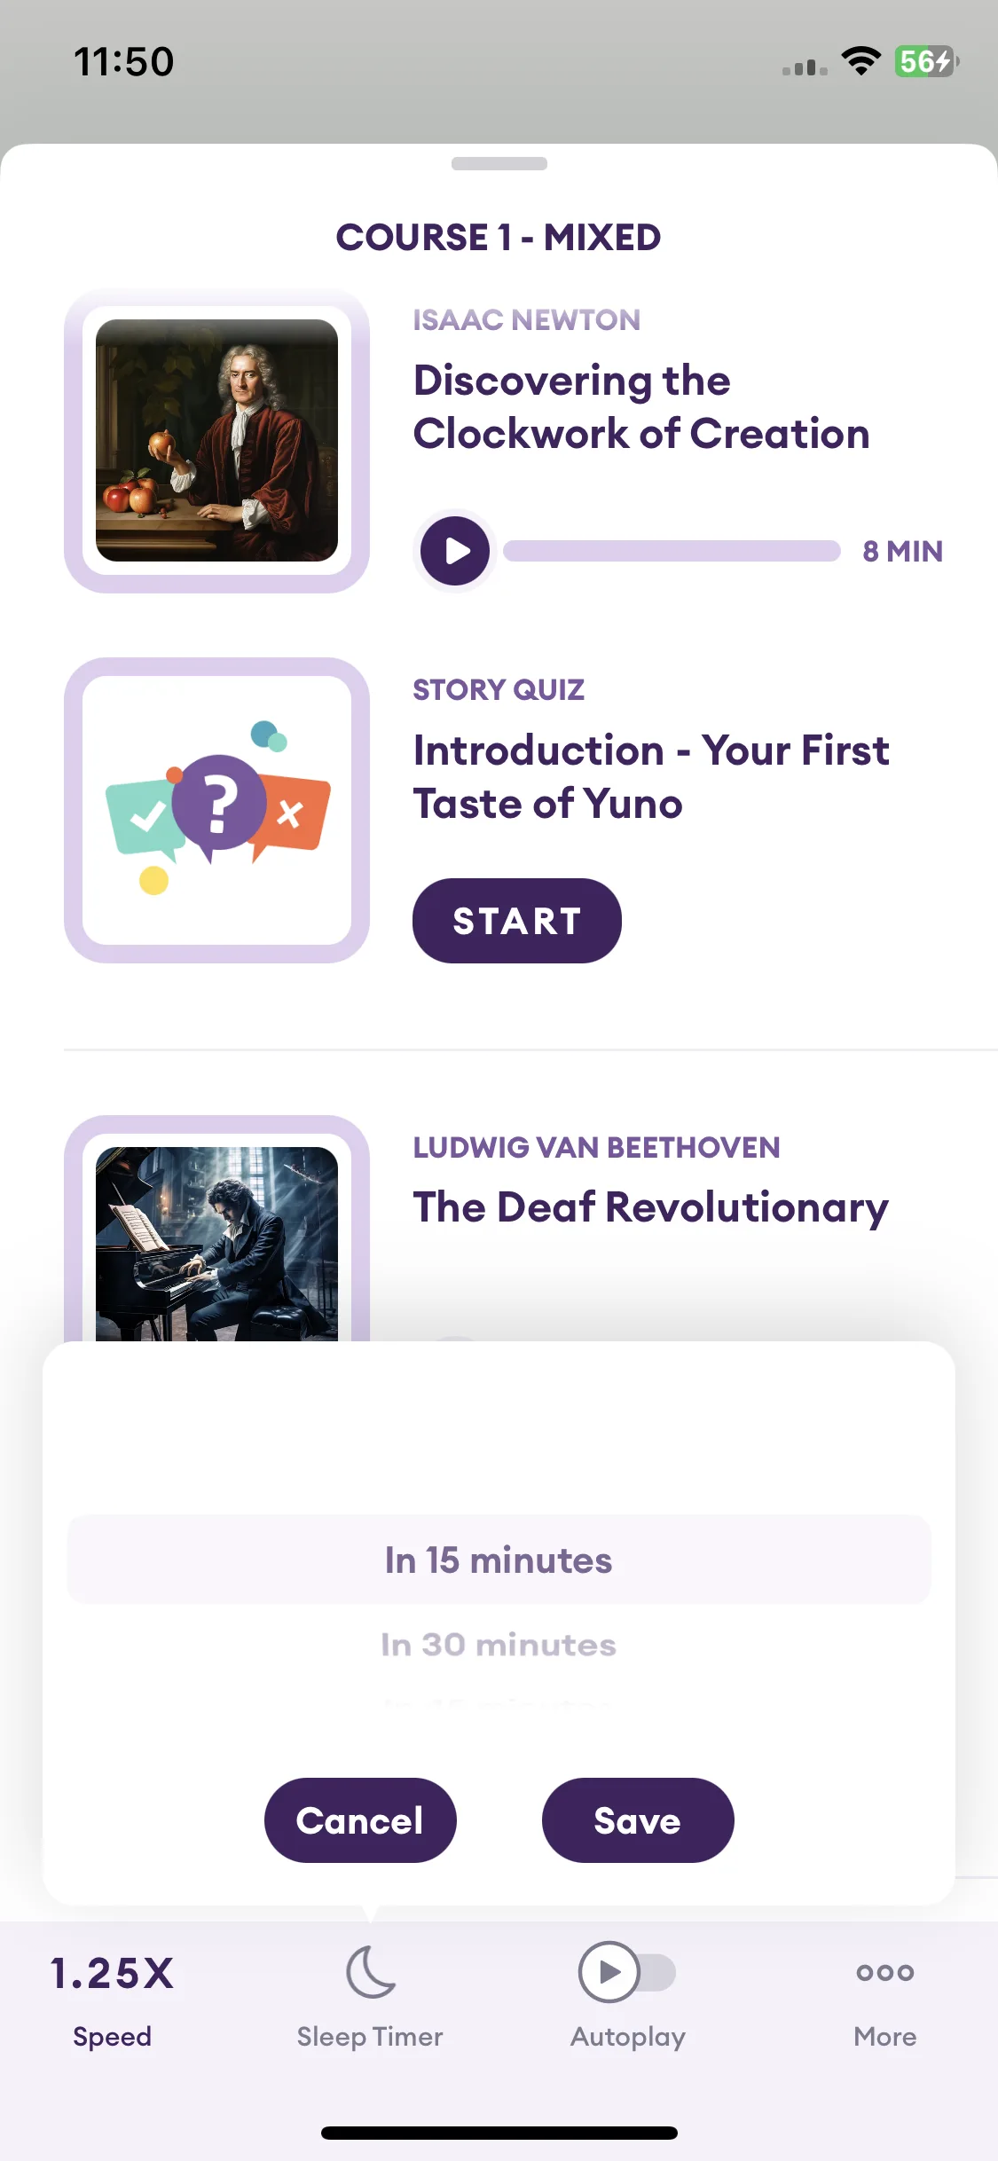The image size is (998, 2161).
Task: Open Discovering the Clockwork of Creation title
Action: click(641, 407)
